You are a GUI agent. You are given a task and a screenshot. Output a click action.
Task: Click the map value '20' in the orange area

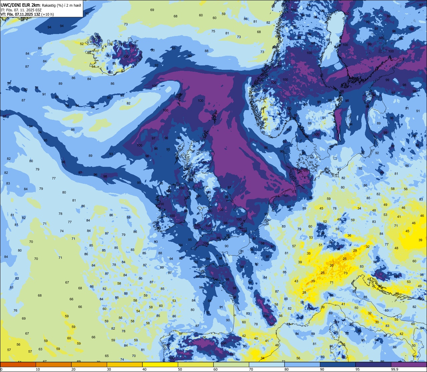(x=332, y=265)
